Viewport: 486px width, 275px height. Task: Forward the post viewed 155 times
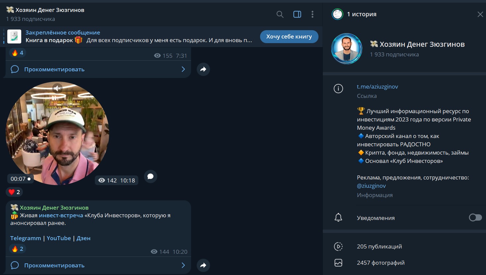(203, 69)
